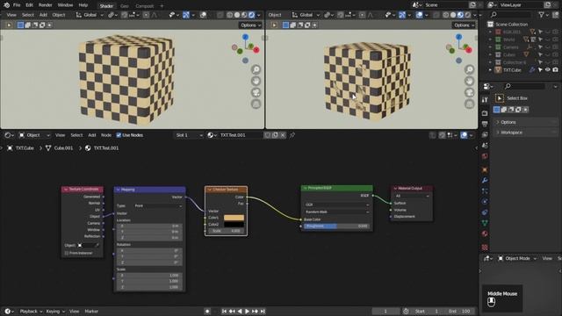Toggle TXT.Cube render camera icon in the outliner

(555, 70)
